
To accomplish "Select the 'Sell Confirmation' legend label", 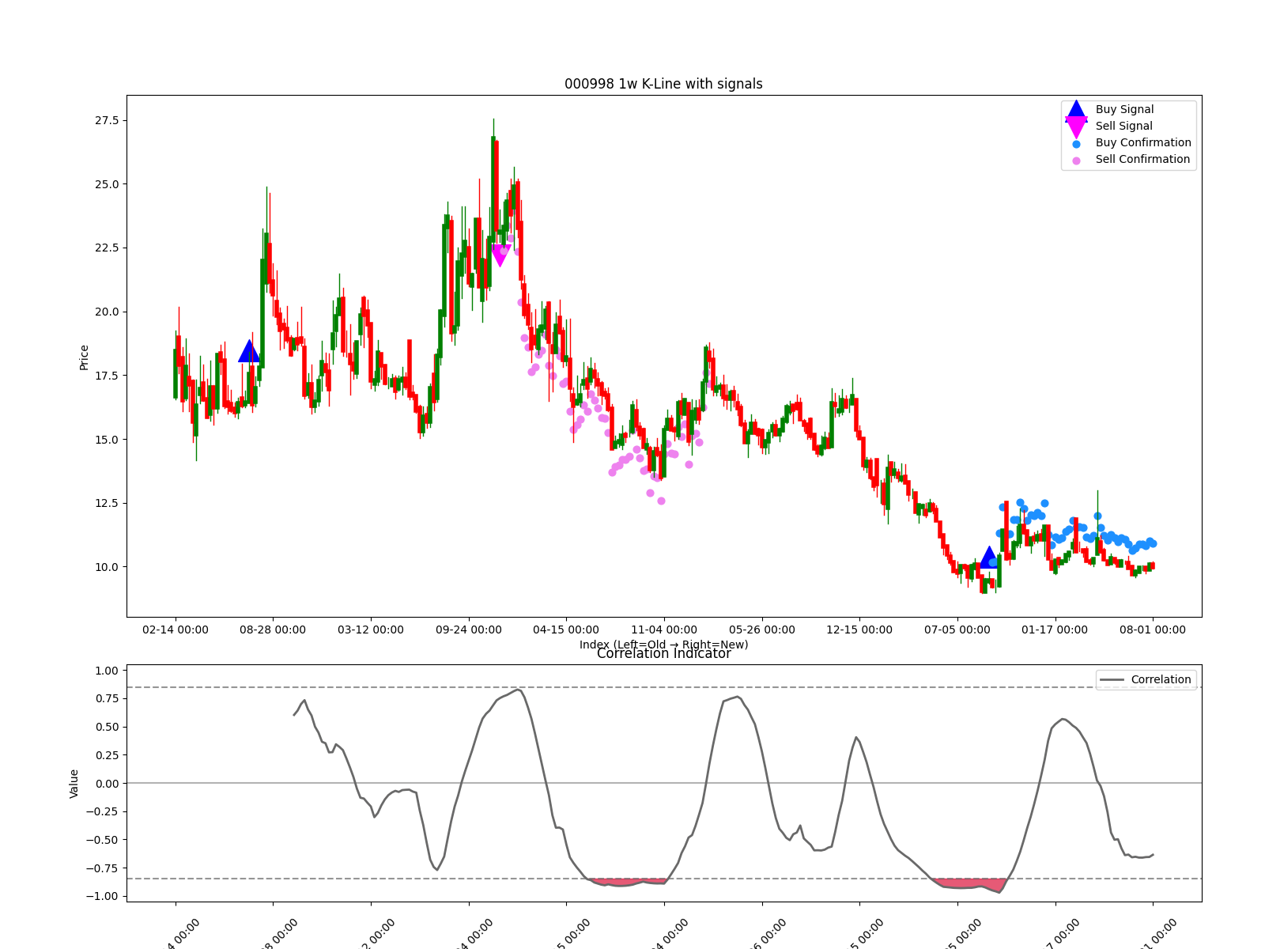I will coord(1142,159).
